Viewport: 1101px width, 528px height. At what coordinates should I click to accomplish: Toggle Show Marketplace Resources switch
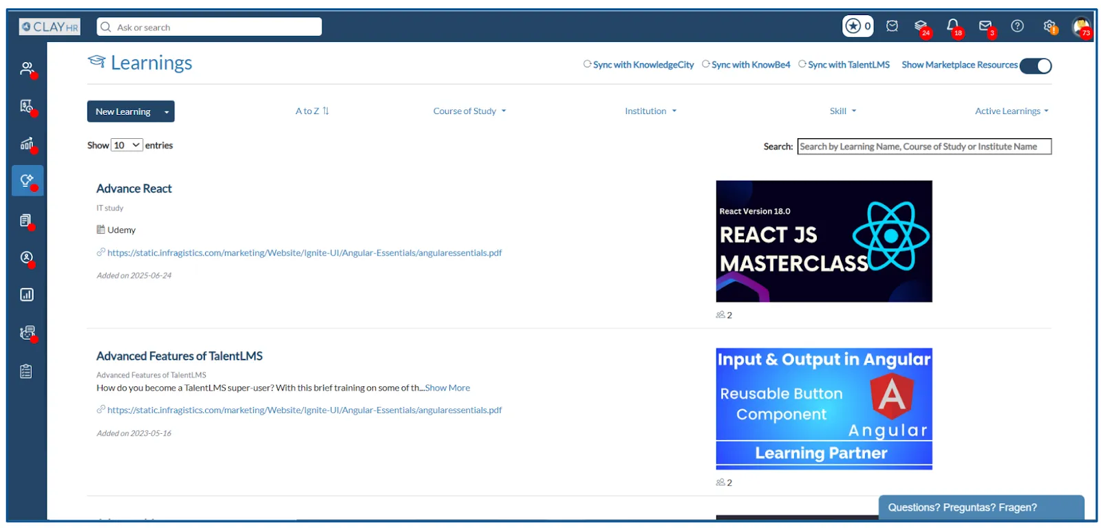1036,66
